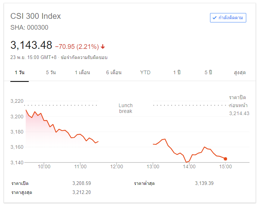260x207 pixels.
Task: Click the ราคาต่ำสุด value 3,139.39
Action: [x=204, y=183]
